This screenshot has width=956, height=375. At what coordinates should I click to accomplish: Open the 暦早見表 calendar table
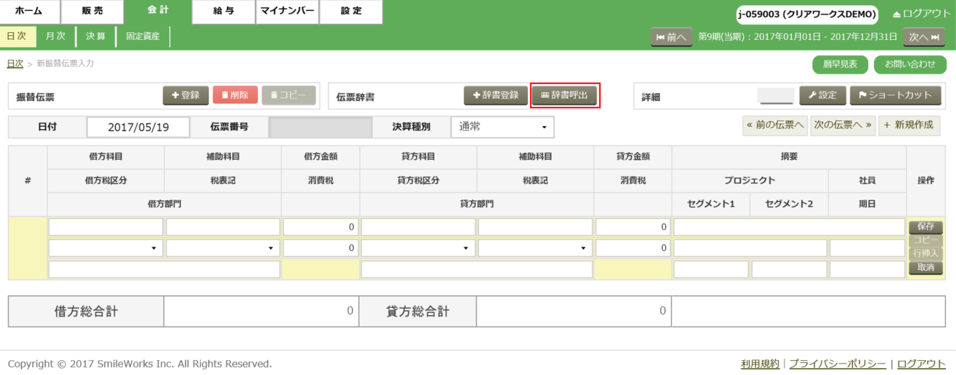coord(840,64)
